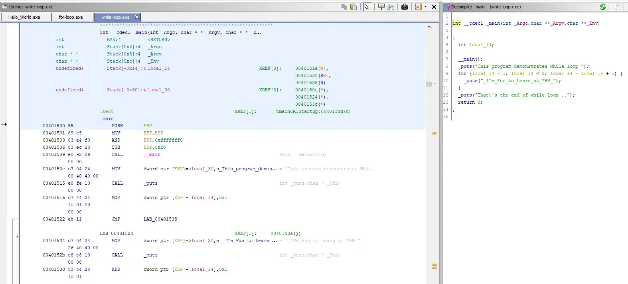Click the Listing vertical scrollbar thumb
Screen dimensions: 628x284
pyautogui.click(x=429, y=84)
